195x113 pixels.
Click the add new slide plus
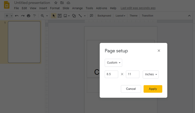point(7,16)
